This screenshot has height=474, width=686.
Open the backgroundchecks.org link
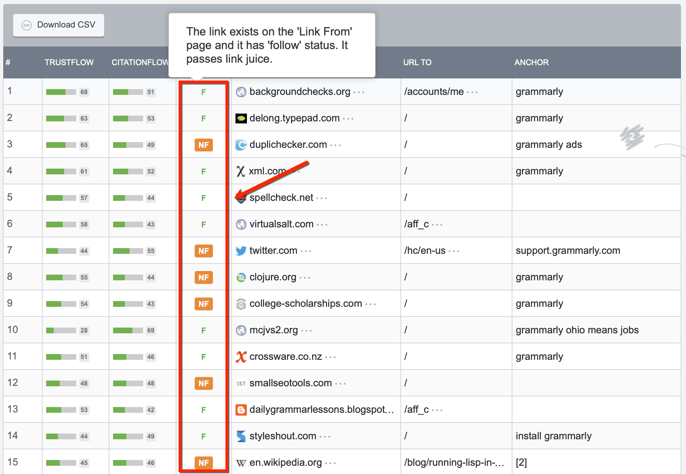(x=300, y=92)
